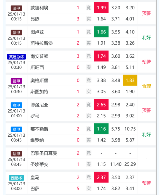This screenshot has width=160, height=195.
Task: Select the red 1.99 odds cell
Action: point(101,8)
